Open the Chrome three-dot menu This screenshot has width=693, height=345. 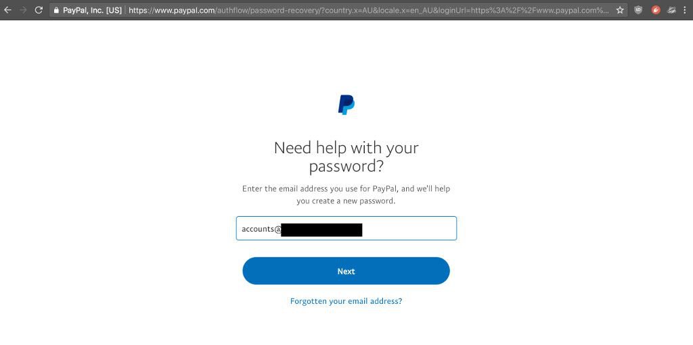pyautogui.click(x=685, y=9)
